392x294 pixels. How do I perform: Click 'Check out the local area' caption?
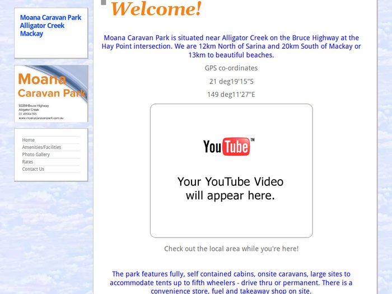(231, 249)
